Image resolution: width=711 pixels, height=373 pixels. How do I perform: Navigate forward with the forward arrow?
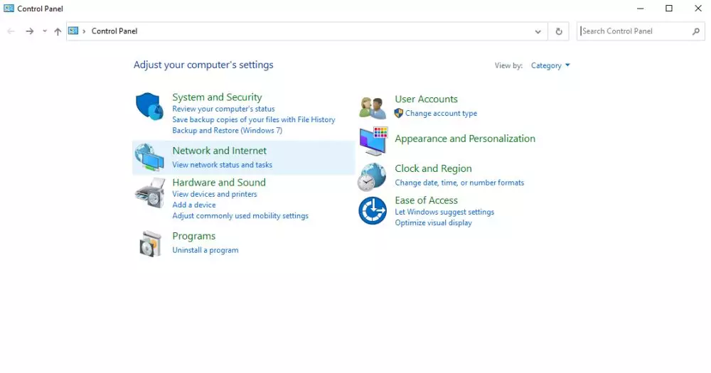(x=29, y=31)
